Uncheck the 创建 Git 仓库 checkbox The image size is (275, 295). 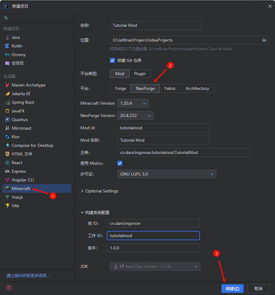click(x=112, y=60)
